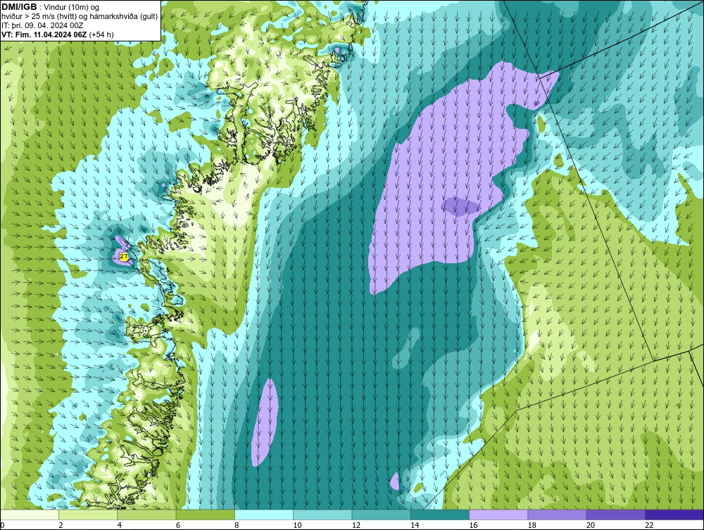Pick the 12–14 m/s medium teal swatch
The image size is (704, 530).
click(x=381, y=515)
